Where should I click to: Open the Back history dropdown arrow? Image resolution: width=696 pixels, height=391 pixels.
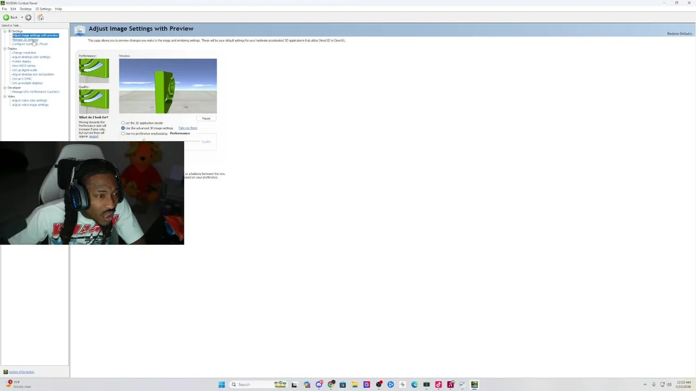(x=22, y=17)
